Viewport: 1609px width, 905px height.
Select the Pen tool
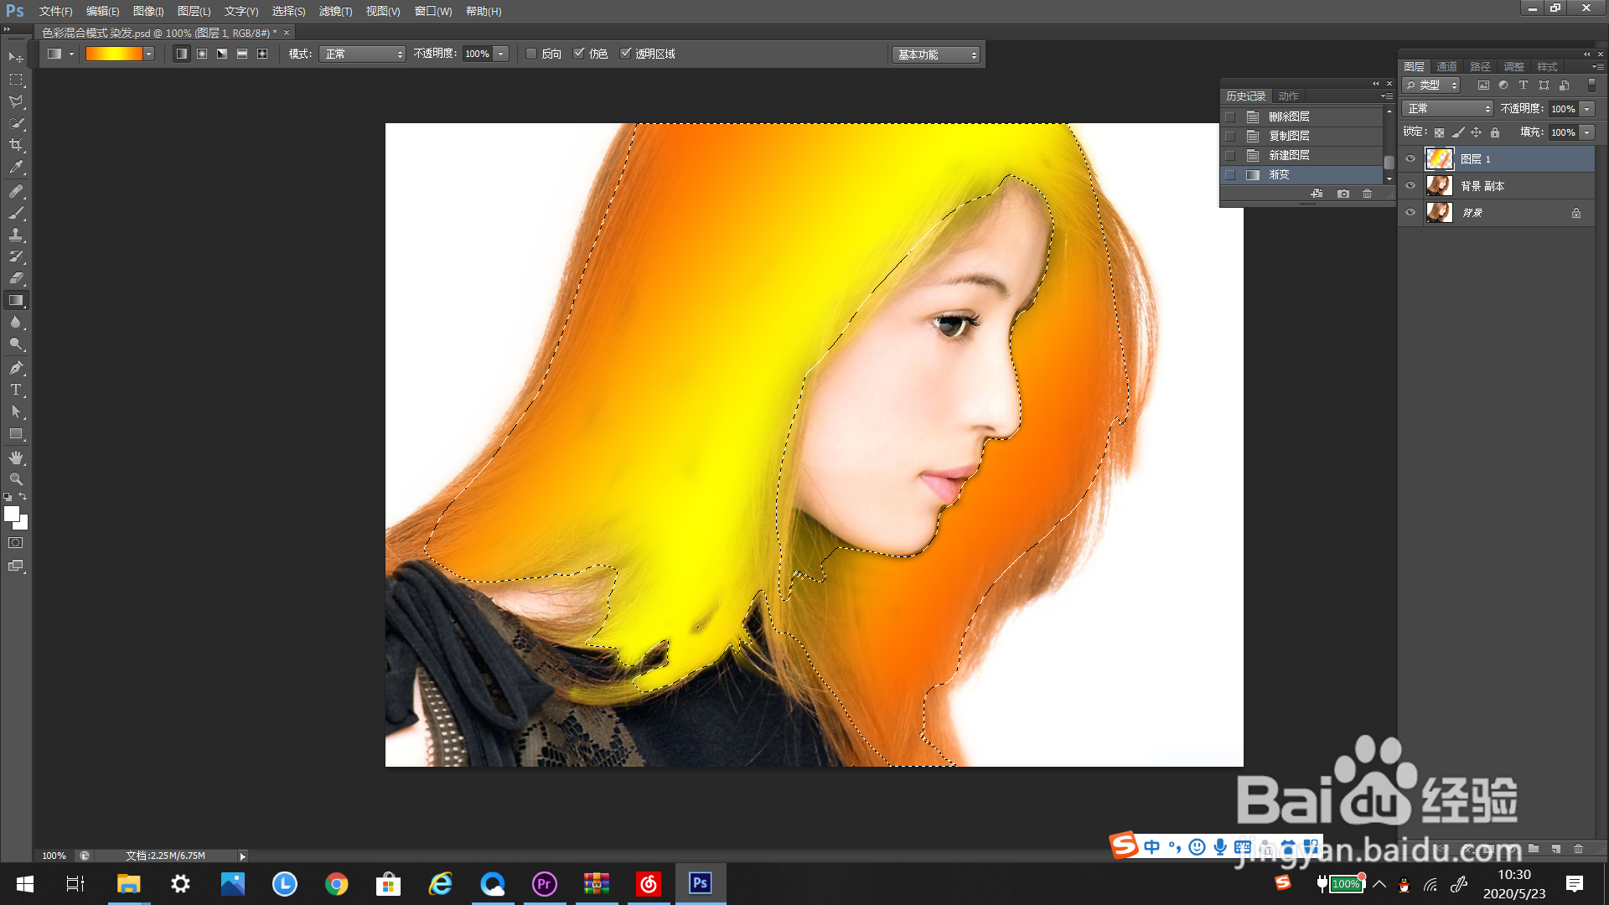click(x=16, y=368)
